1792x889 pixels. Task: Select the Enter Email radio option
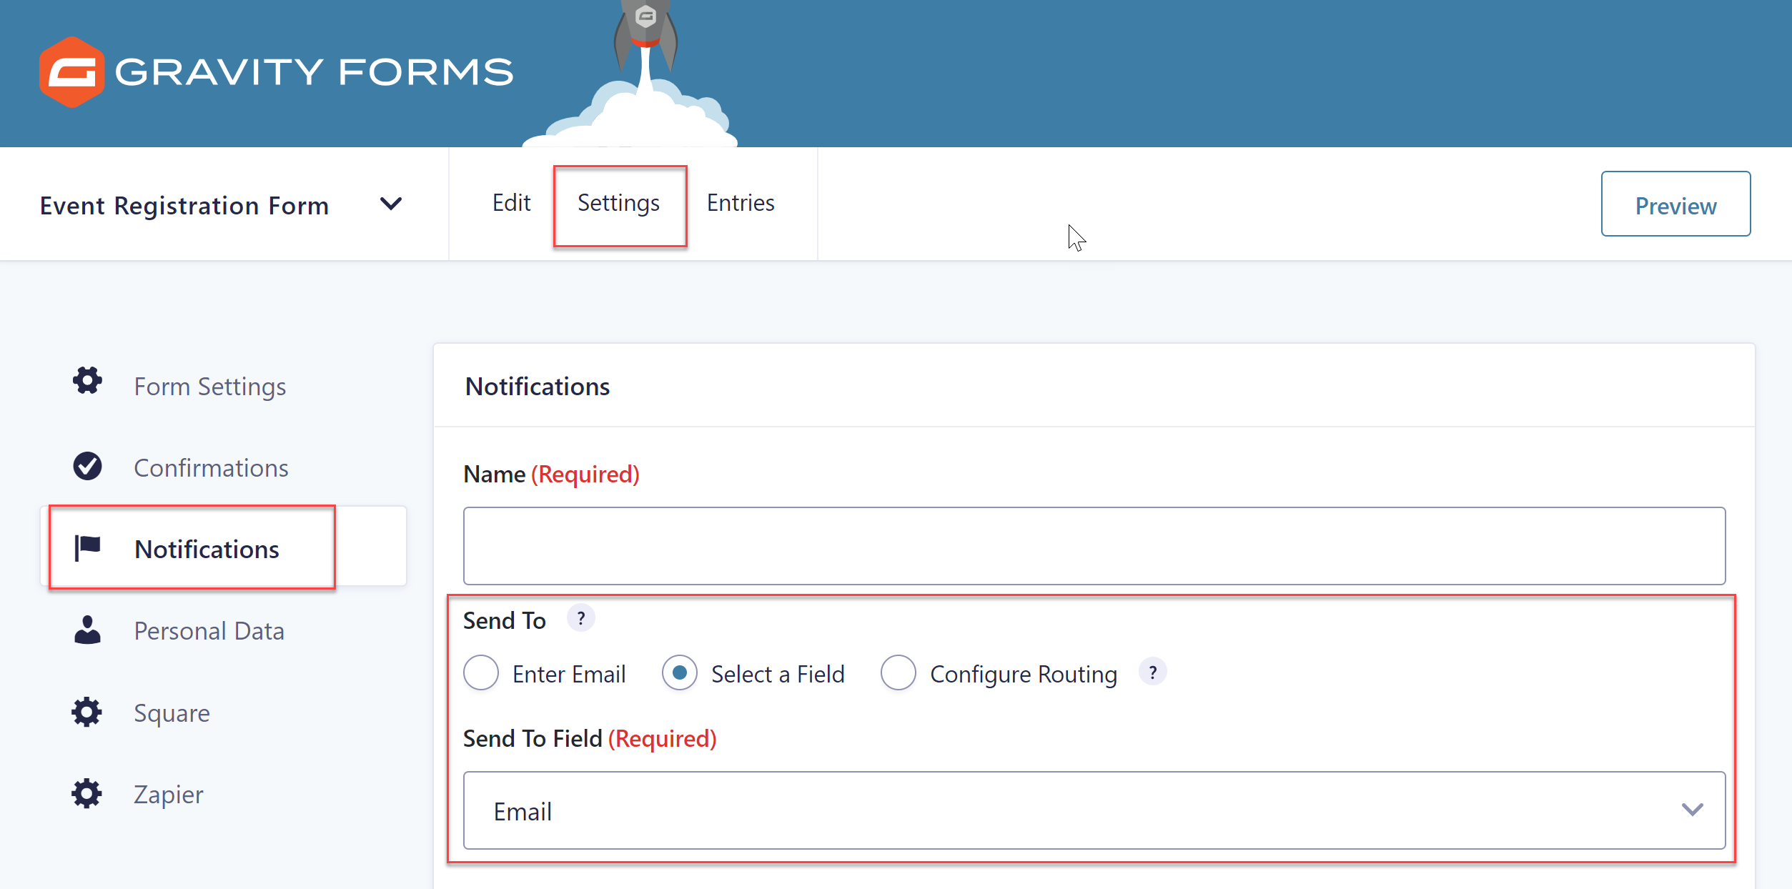(481, 672)
